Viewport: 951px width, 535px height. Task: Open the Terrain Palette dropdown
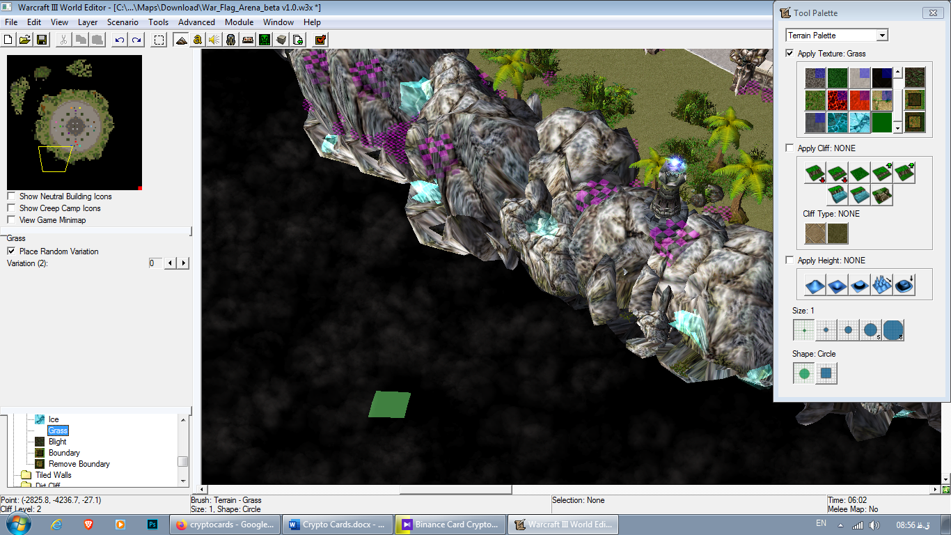click(x=882, y=36)
